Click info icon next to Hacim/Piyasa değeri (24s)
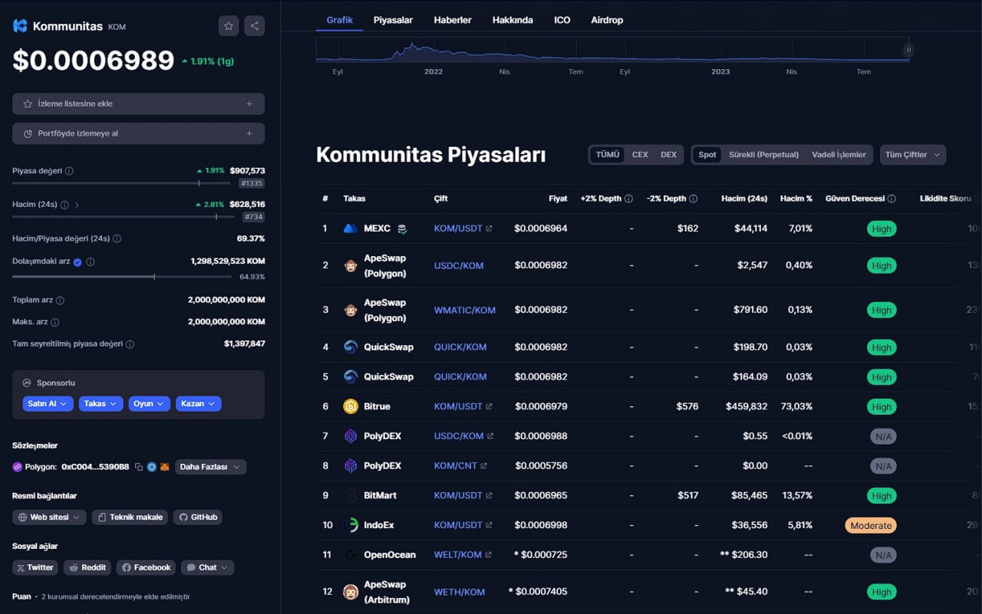 (x=117, y=238)
